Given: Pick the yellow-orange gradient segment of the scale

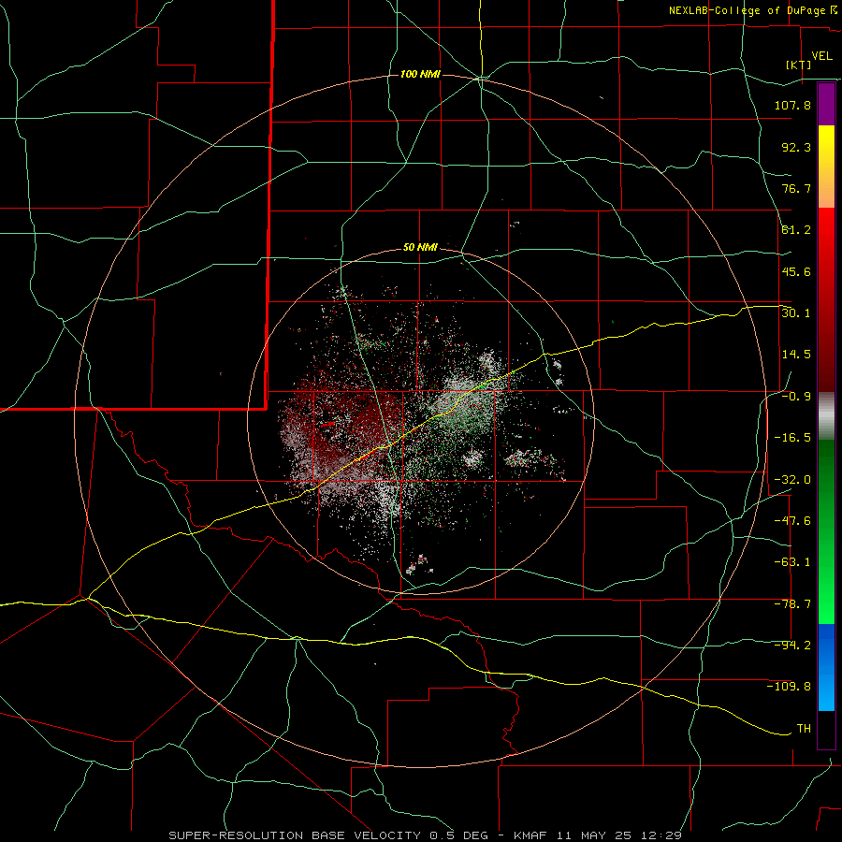Looking at the screenshot, I should click(826, 167).
